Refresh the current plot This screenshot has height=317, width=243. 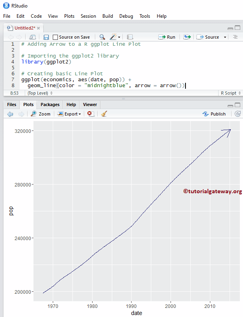pyautogui.click(x=237, y=114)
